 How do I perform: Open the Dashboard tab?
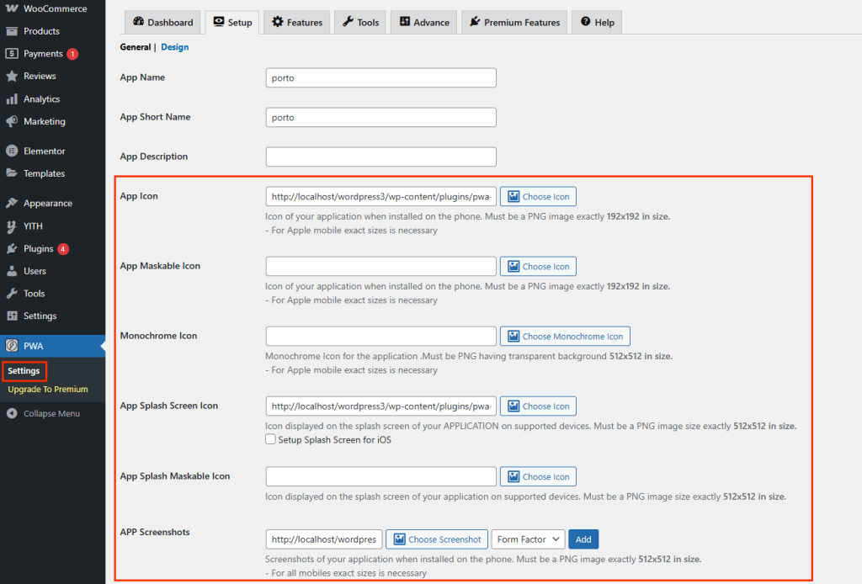point(162,23)
